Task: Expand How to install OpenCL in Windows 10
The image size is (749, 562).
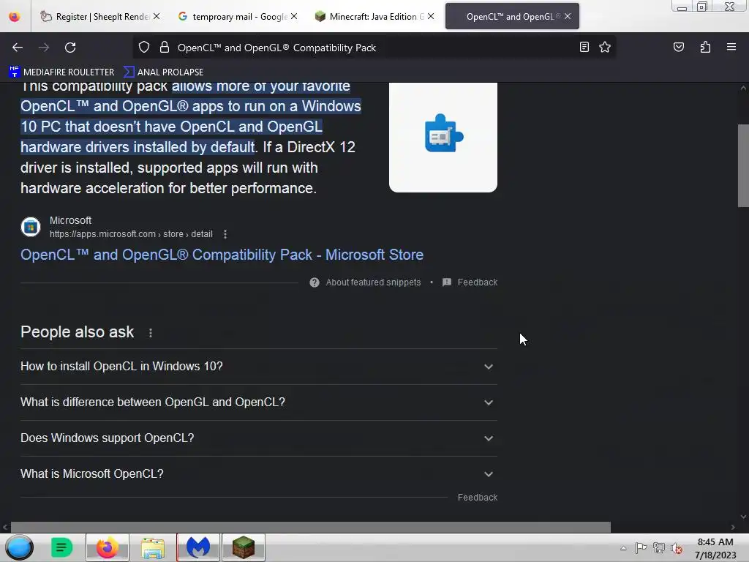Action: 258,367
